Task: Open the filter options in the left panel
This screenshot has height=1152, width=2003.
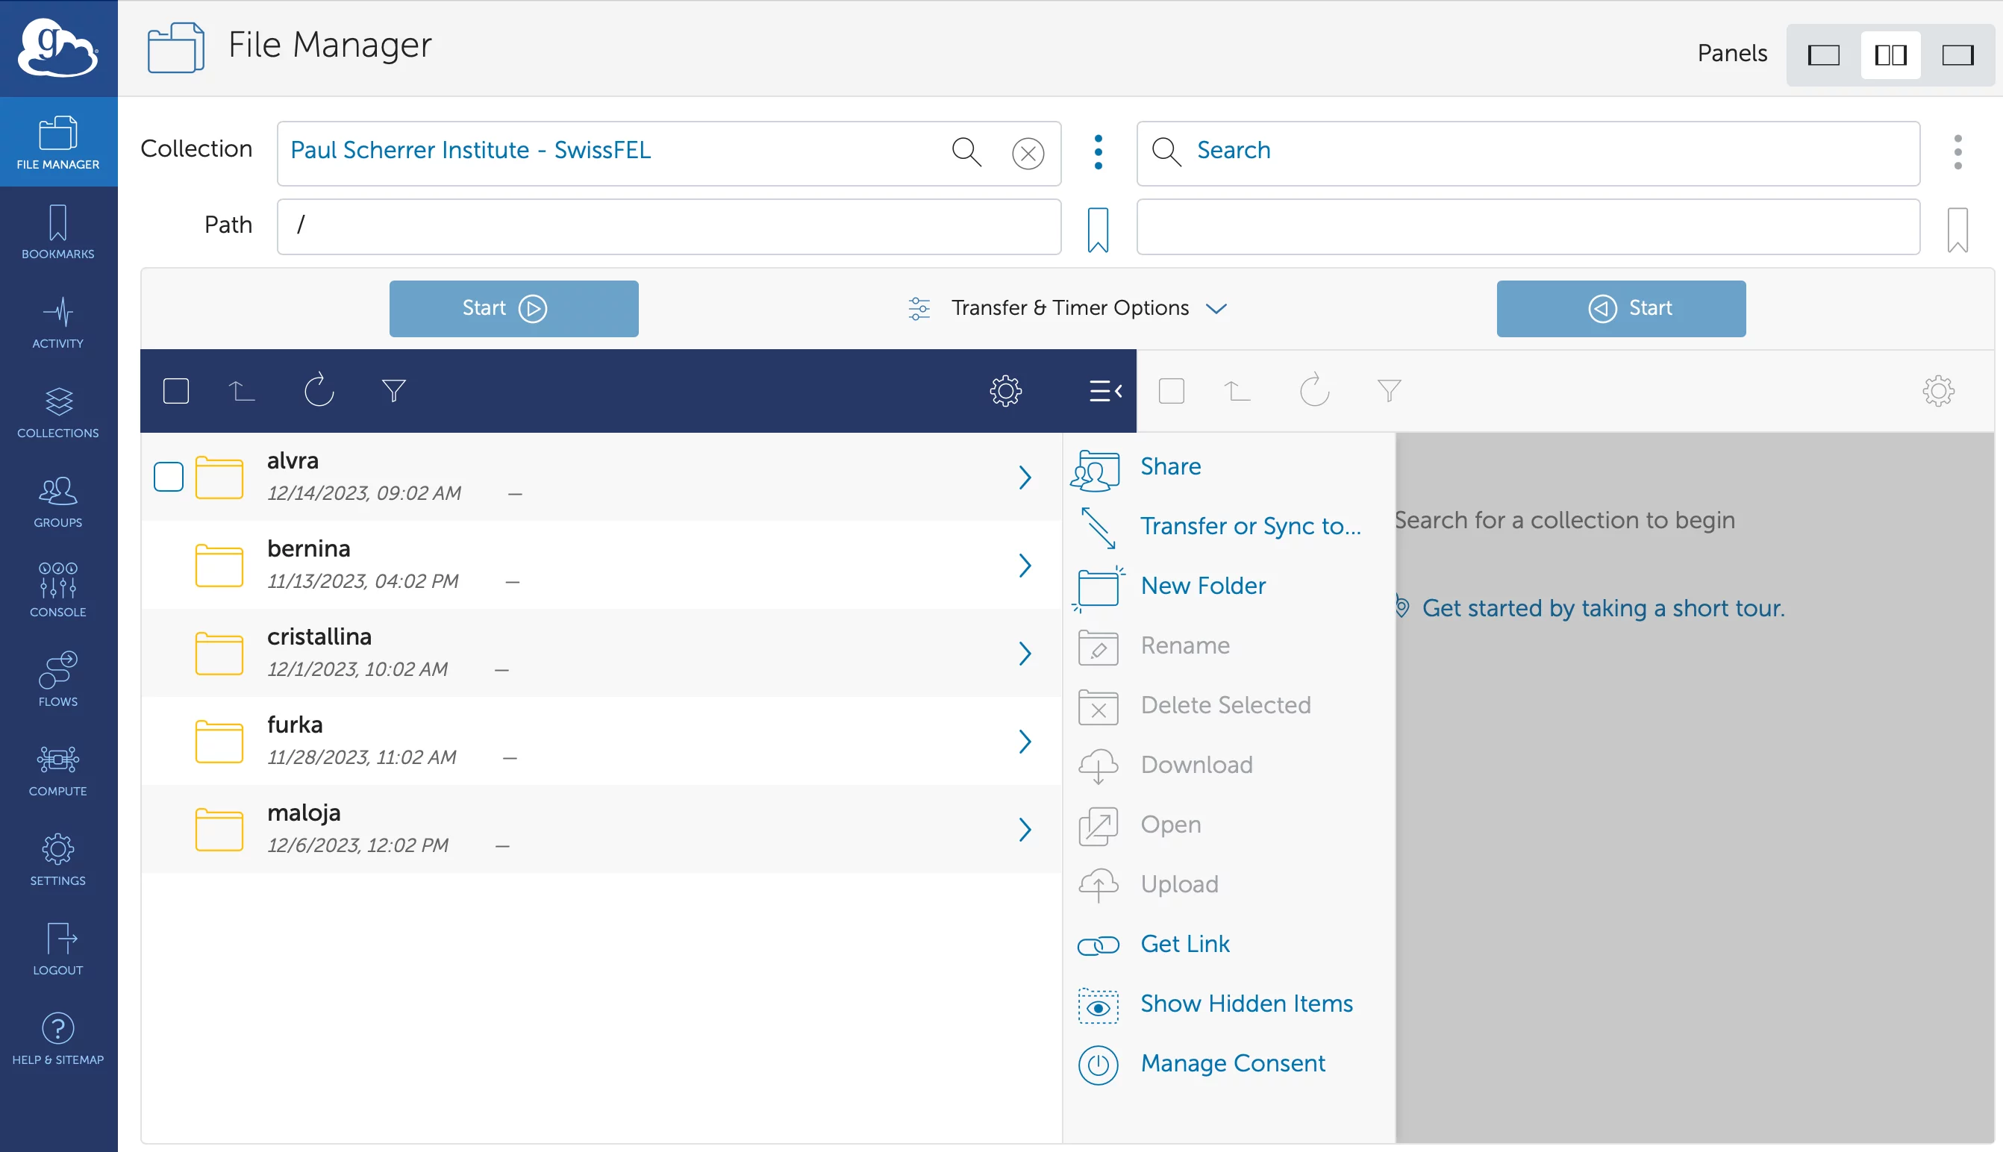Action: 393,390
